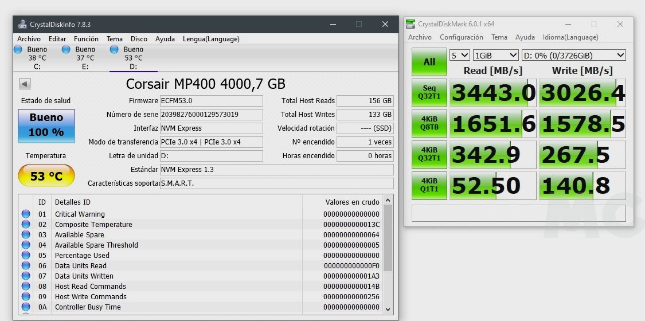Click the status orb for Controller Busy Time
Image resolution: width=645 pixels, height=321 pixels.
26,307
